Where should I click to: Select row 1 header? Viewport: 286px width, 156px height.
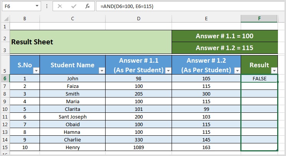coord(5,26)
